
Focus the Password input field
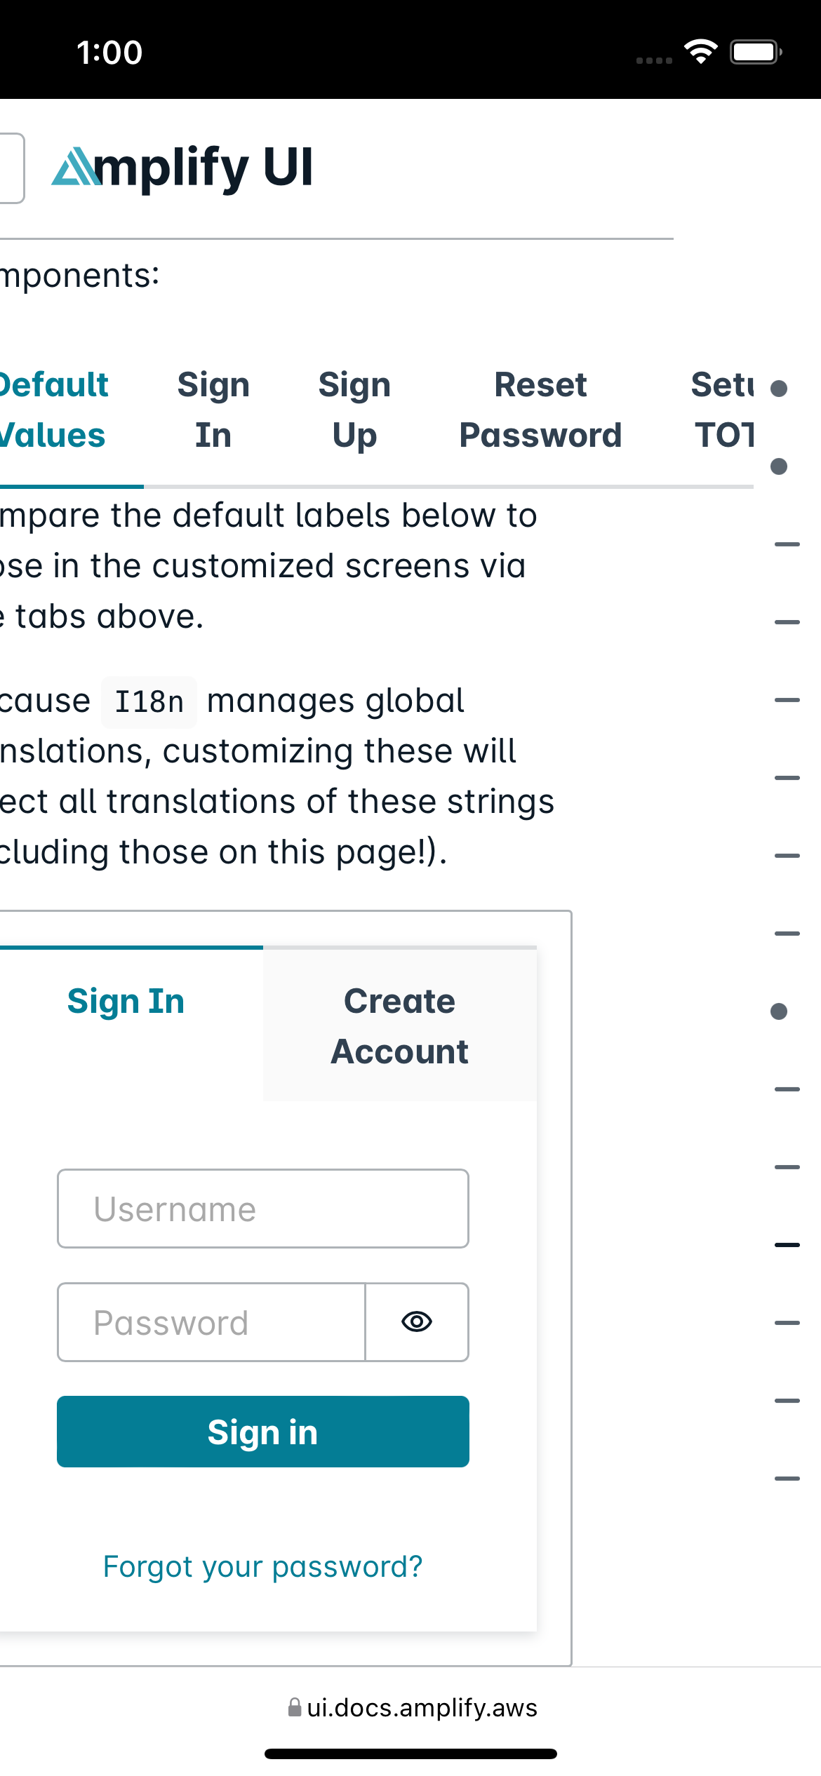(x=211, y=1321)
